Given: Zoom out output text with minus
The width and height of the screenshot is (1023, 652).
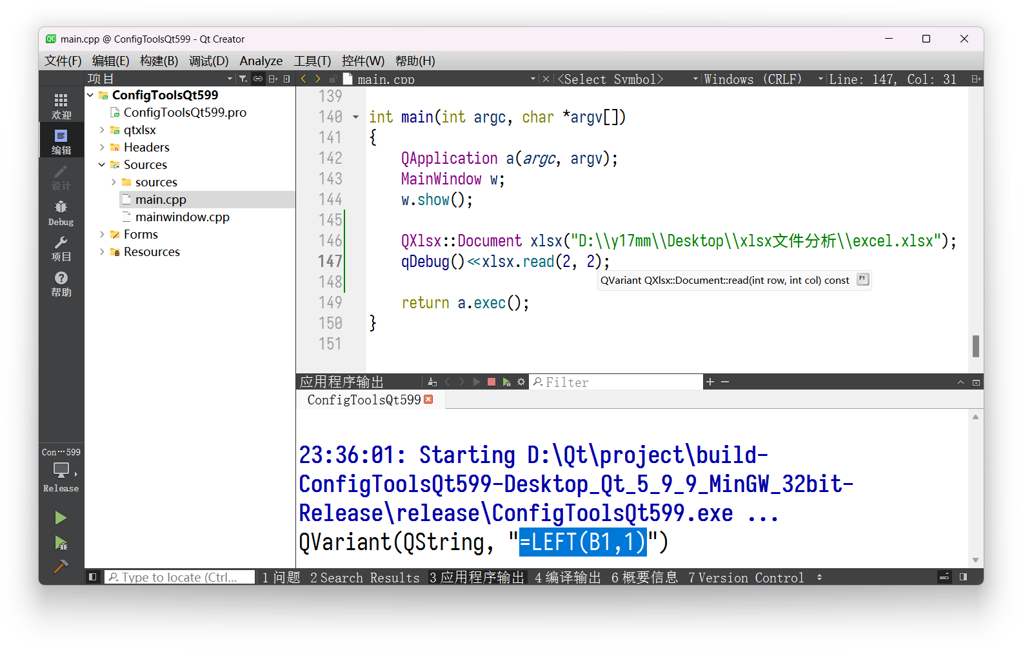Looking at the screenshot, I should point(725,382).
